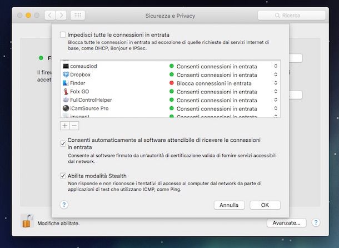Image resolution: width=339 pixels, height=248 pixels.
Task: Click the yellow minimize window button
Action: pos(28,16)
